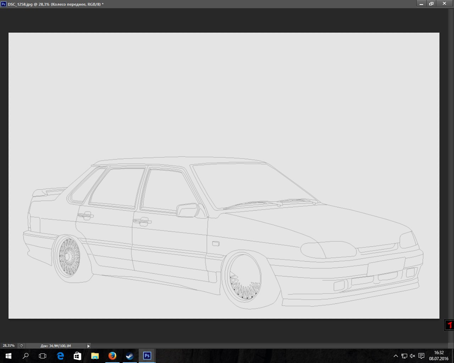Switch to Steam on the taskbar
The height and width of the screenshot is (363, 454).
tap(129, 356)
